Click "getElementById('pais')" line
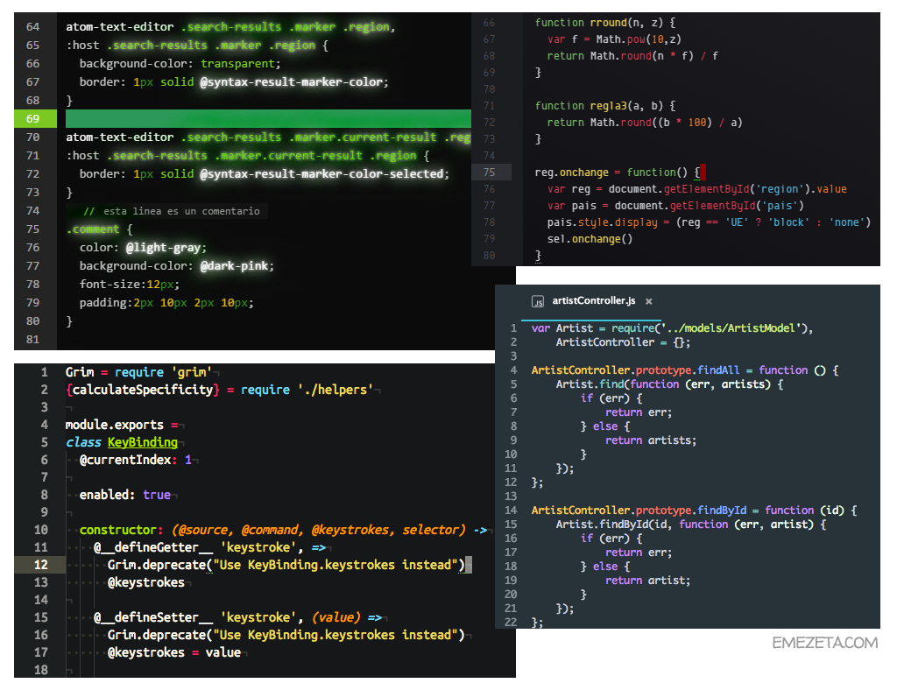 [675, 206]
